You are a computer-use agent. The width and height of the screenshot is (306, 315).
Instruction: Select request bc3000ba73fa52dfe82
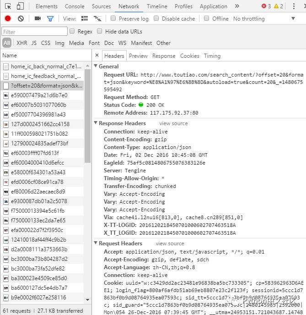click(x=43, y=269)
